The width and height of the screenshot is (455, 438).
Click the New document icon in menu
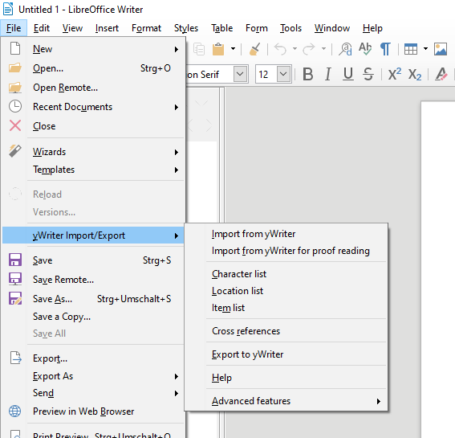pyautogui.click(x=15, y=48)
